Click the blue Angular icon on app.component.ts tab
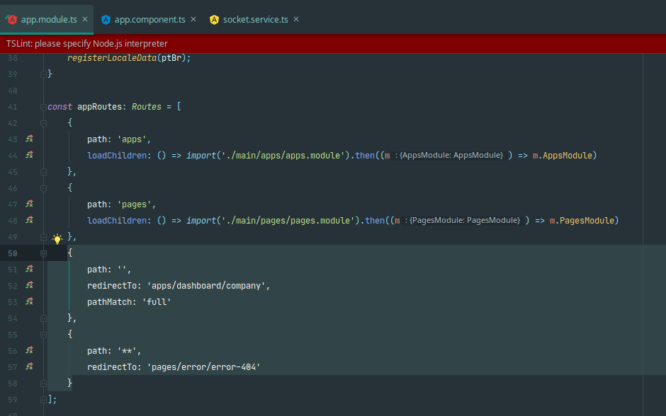The height and width of the screenshot is (416, 666). point(106,20)
